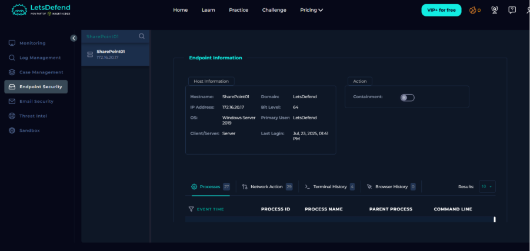Click the Last Login date value

click(310, 136)
